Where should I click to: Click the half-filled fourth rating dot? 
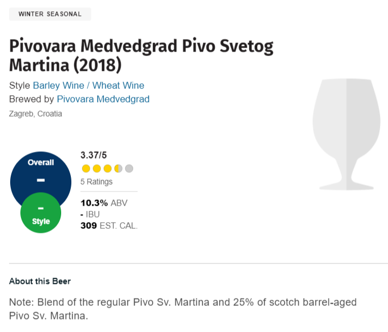click(118, 169)
